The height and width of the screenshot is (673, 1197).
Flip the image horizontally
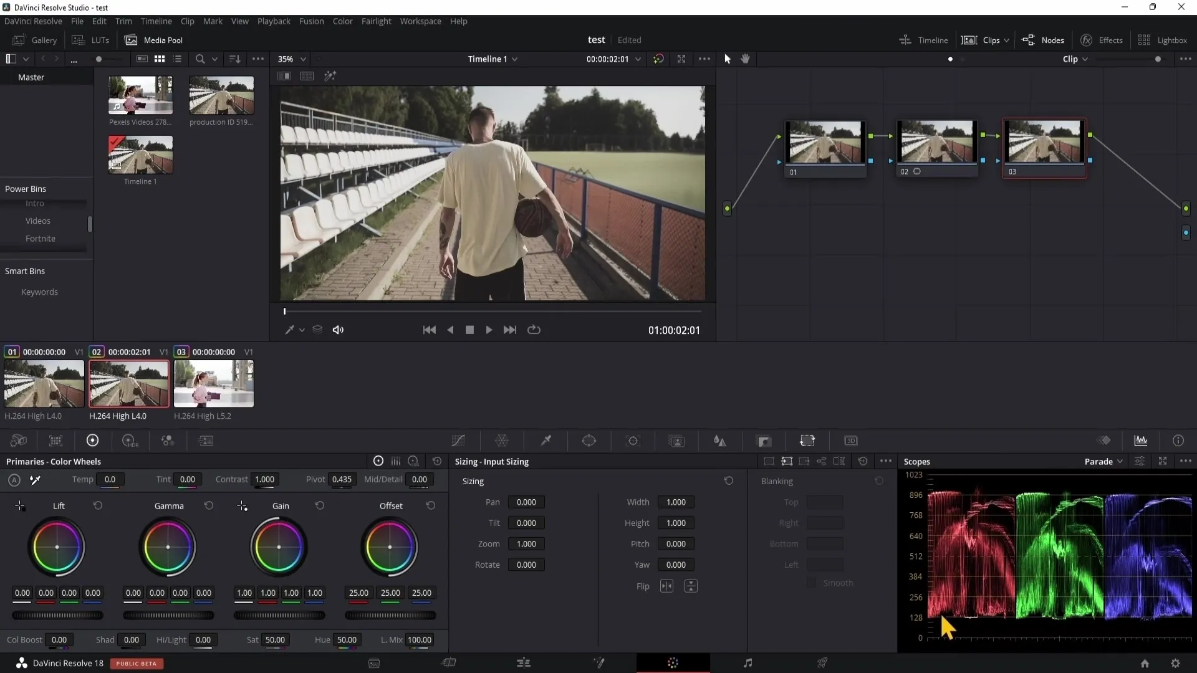[x=666, y=586]
